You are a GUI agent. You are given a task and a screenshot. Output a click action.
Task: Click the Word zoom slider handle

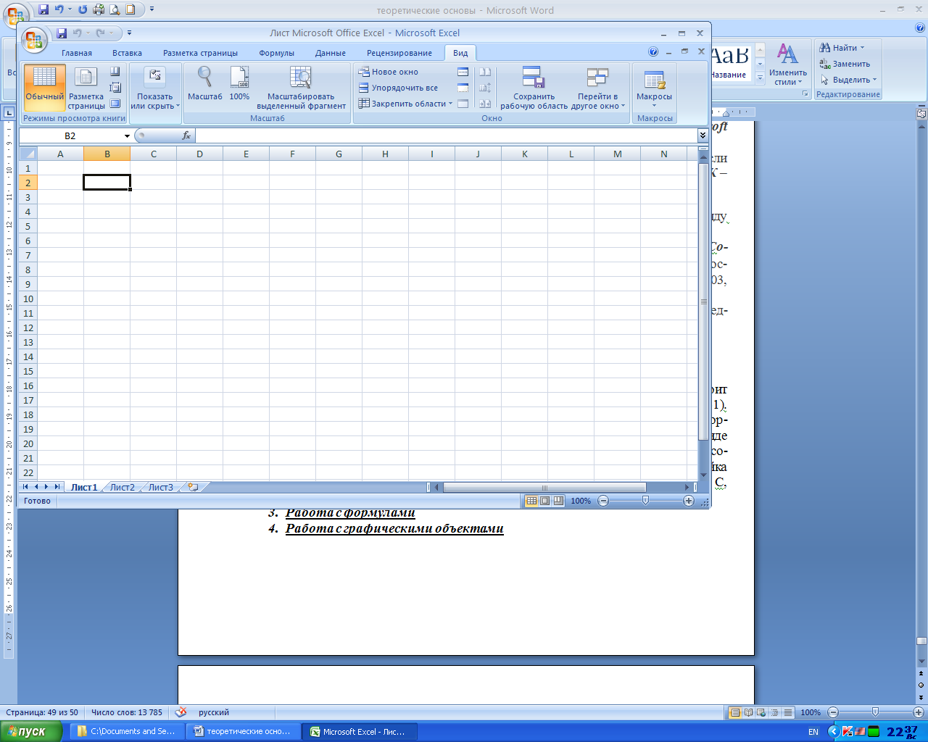[875, 712]
